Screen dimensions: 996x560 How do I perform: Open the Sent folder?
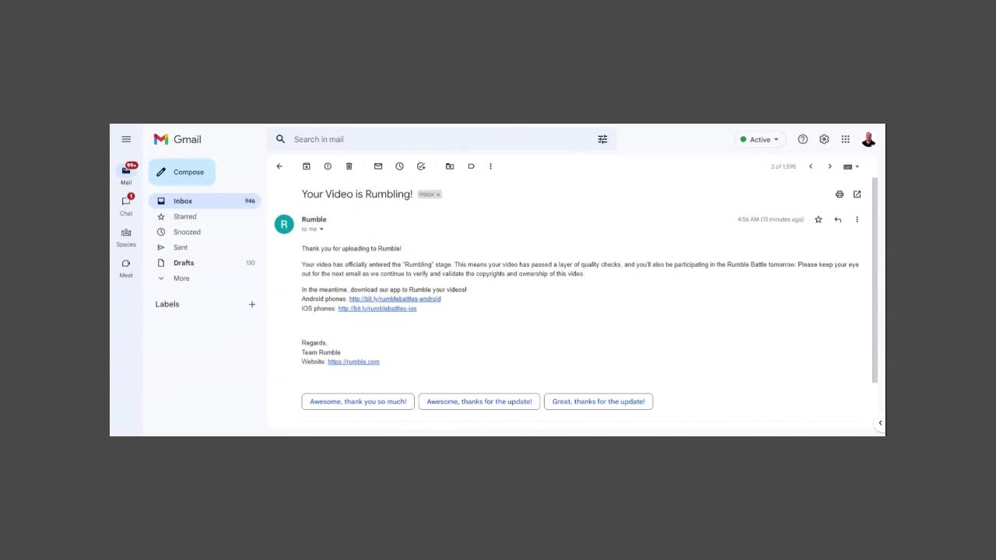[205, 247]
